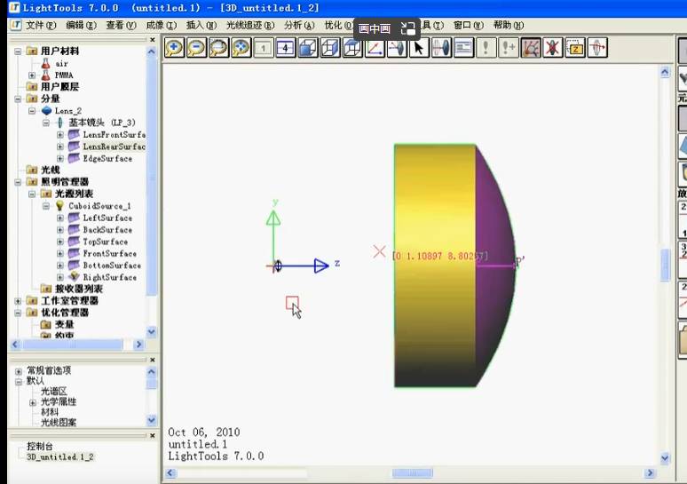Click the 3D view horizontal scrollbar thumb
The width and height of the screenshot is (687, 484).
[413, 472]
